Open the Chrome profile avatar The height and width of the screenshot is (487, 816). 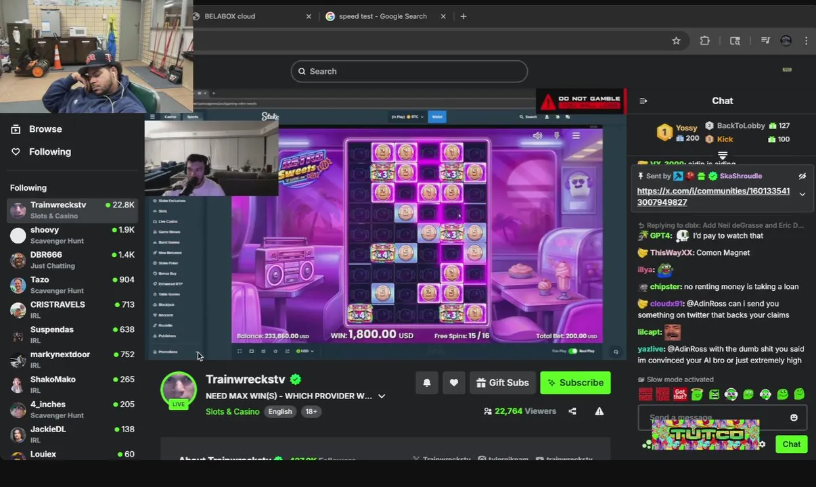pyautogui.click(x=786, y=41)
